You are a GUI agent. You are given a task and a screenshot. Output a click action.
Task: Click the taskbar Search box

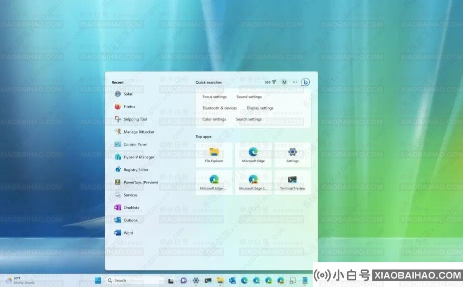pyautogui.click(x=135, y=280)
